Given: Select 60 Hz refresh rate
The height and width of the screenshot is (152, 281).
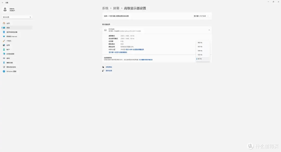Looking at the screenshot, I should (203, 59).
